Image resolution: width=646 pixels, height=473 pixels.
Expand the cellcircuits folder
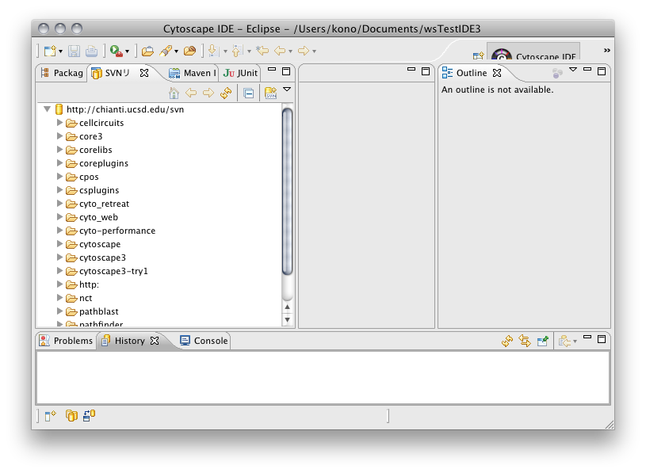59,123
